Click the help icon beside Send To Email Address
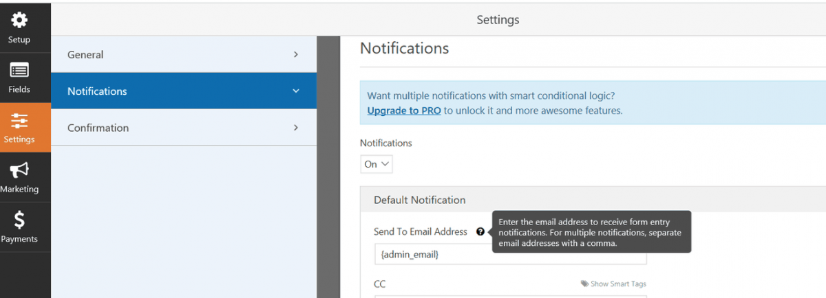 [x=480, y=232]
